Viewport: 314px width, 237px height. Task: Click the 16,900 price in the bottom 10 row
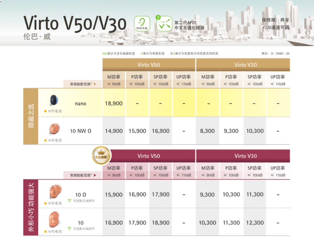114,223
